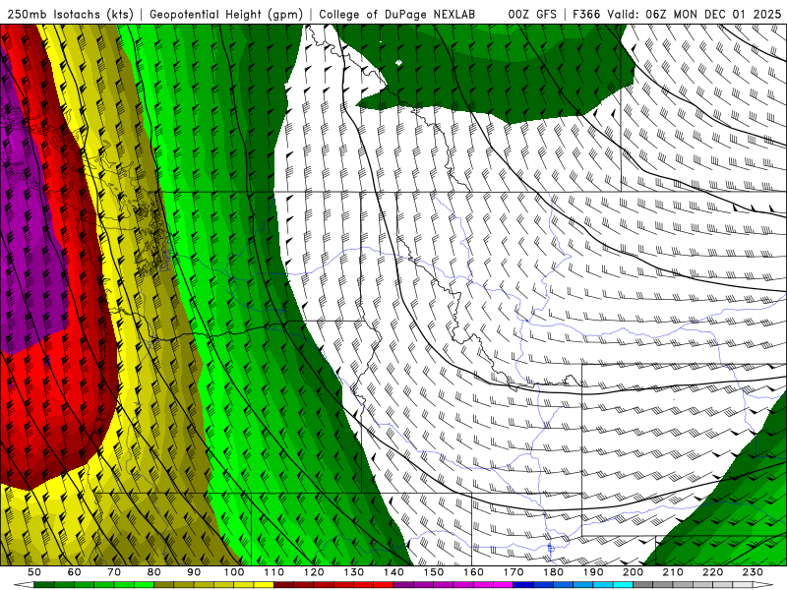Select the brightest green swatch ending at 80
The width and height of the screenshot is (787, 590).
click(x=144, y=585)
